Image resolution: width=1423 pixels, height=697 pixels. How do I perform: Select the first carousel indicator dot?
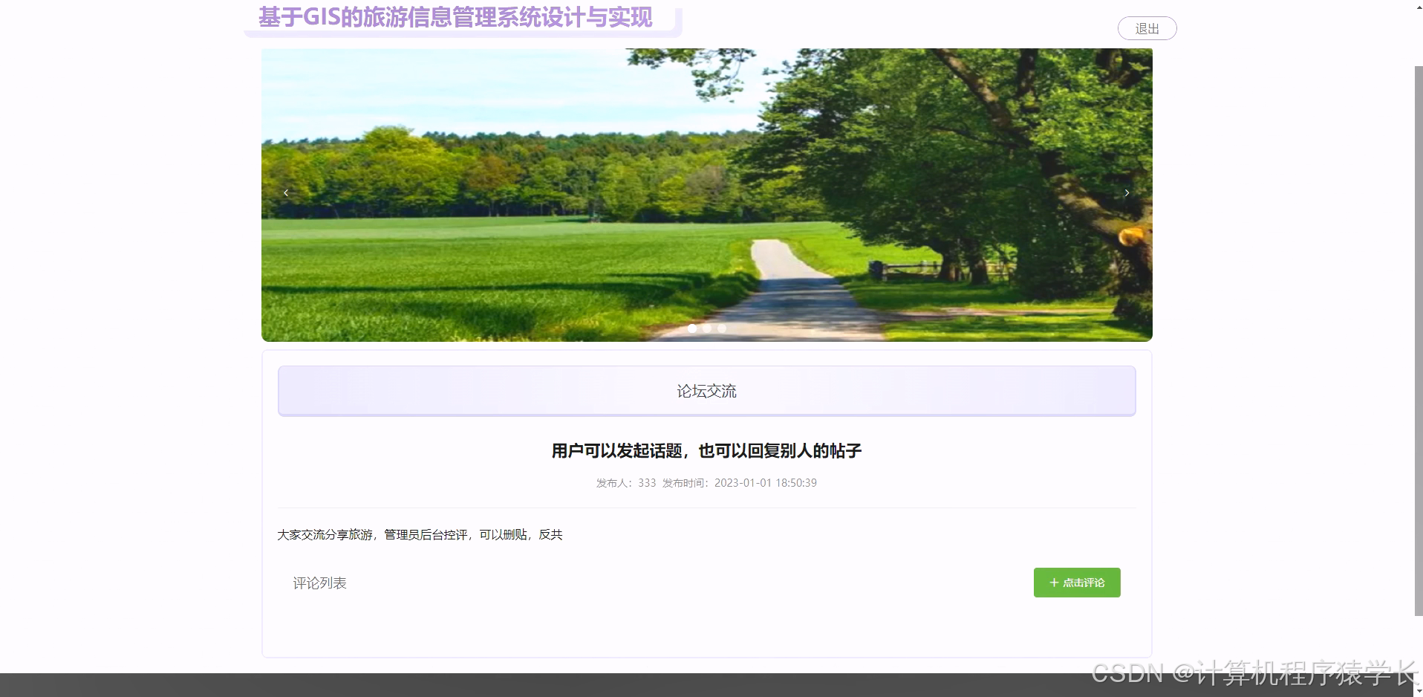coord(692,328)
